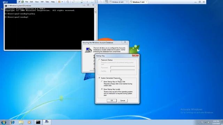Image resolution: width=223 pixels, height=125 pixels.
Task: Select the System Generated Password option
Action: (x=99, y=78)
